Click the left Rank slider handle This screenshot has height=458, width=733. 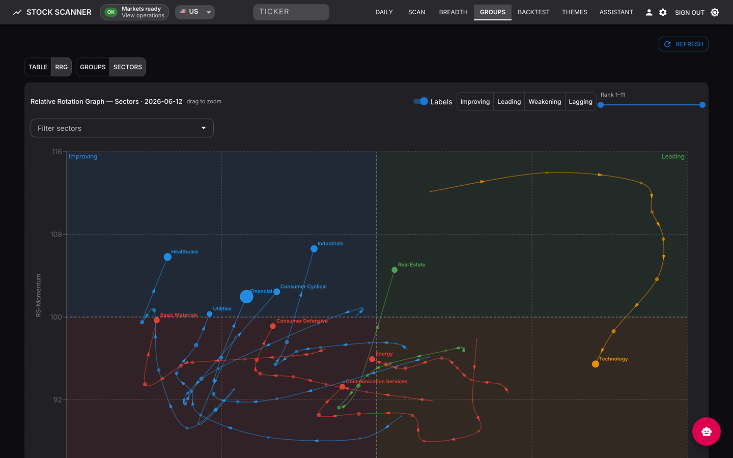tap(601, 105)
